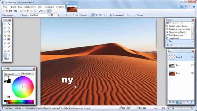
Task: Align text to the right
Action: click(100, 15)
